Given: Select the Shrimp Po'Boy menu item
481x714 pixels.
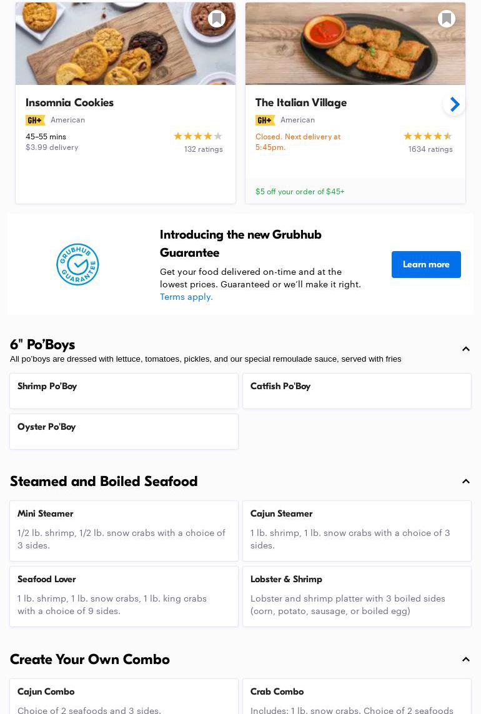Looking at the screenshot, I should pyautogui.click(x=124, y=391).
